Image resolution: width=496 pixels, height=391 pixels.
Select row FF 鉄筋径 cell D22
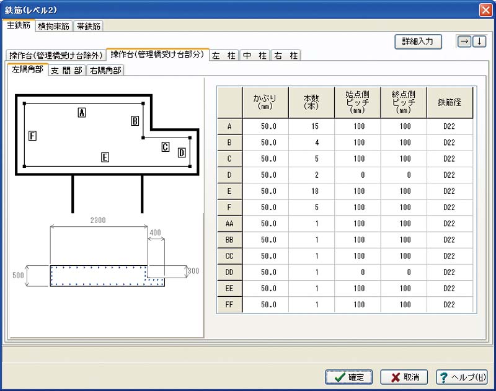click(x=450, y=305)
